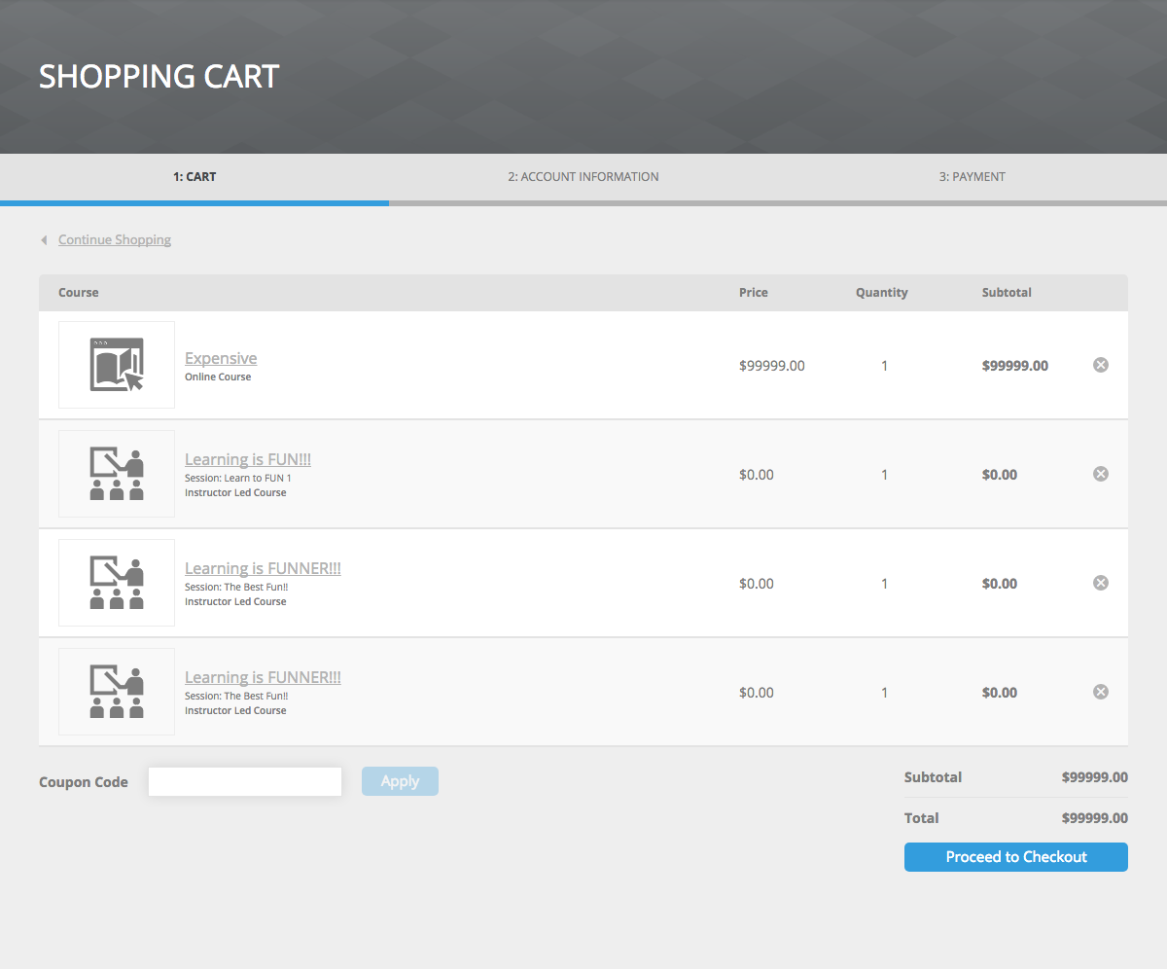
Task: Click the Course column header
Action: 79,292
